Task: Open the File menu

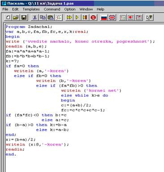Action: (x=5, y=9)
